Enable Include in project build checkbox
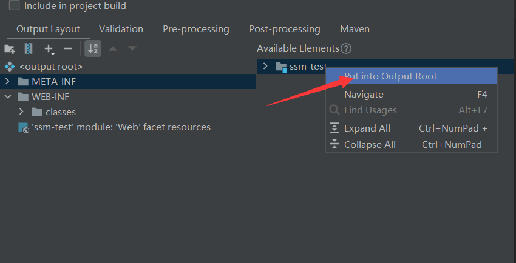Image resolution: width=516 pixels, height=263 pixels. (x=14, y=5)
